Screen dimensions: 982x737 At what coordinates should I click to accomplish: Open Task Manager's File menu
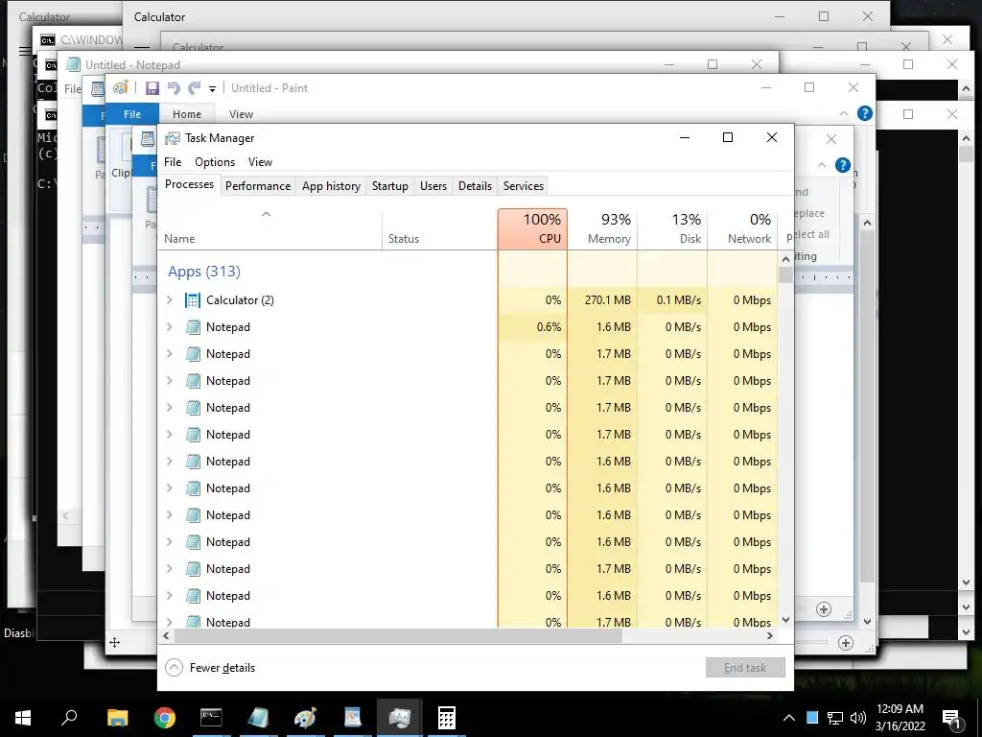pyautogui.click(x=173, y=161)
